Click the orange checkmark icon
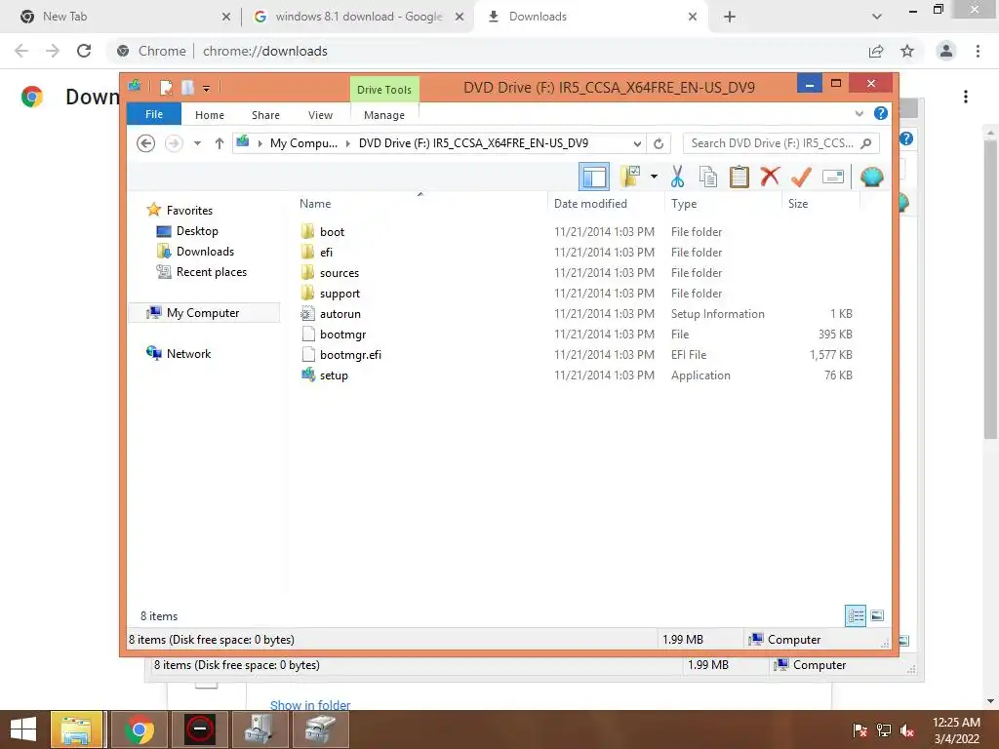This screenshot has width=999, height=749. 801,177
